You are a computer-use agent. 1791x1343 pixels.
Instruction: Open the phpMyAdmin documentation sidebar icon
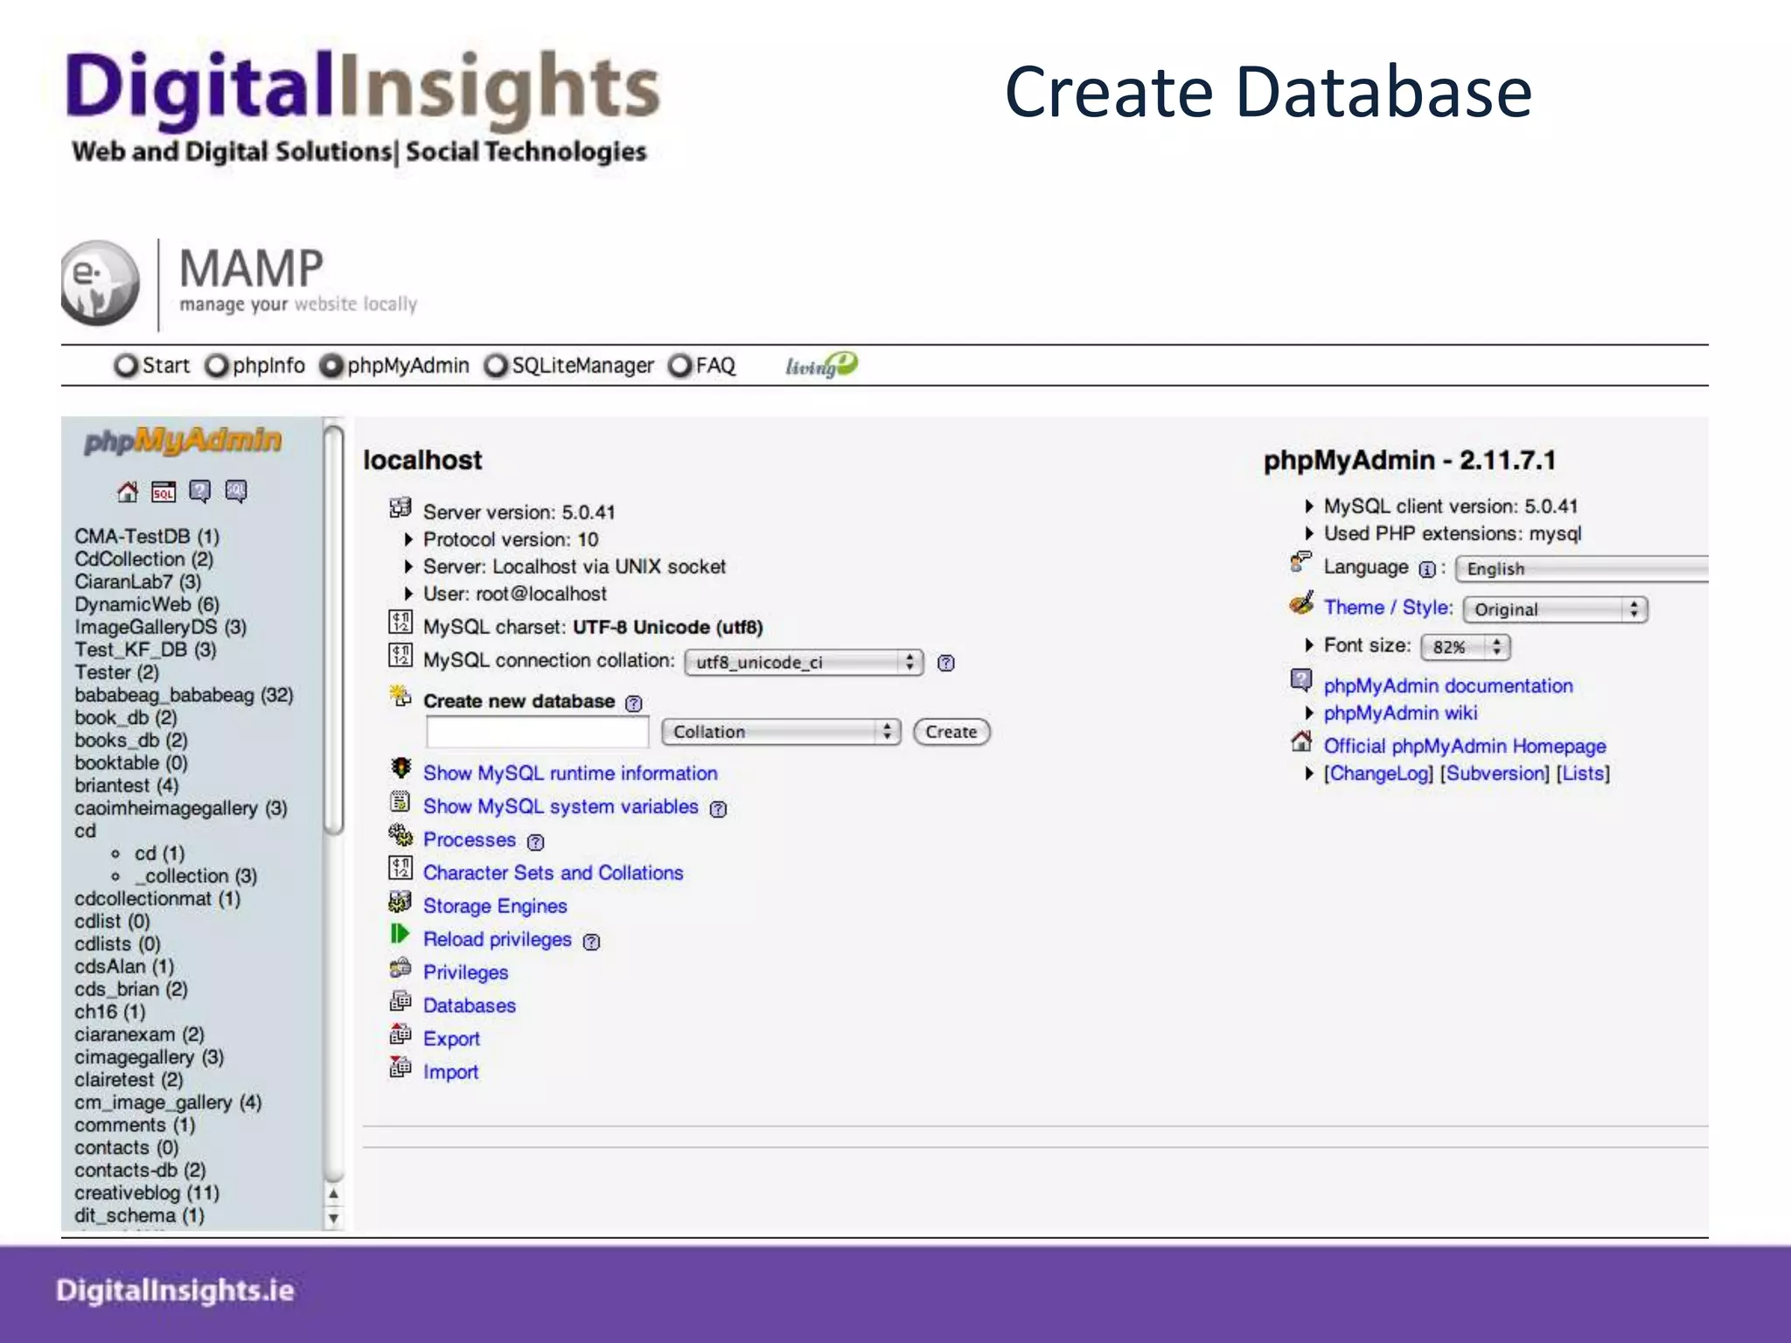[200, 492]
